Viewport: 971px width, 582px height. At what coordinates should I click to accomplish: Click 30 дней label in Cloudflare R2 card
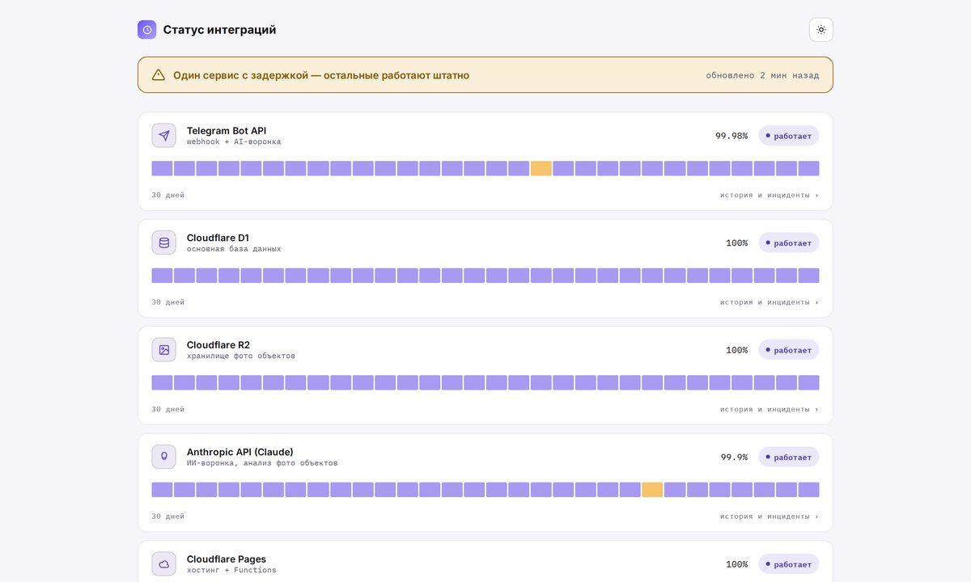[167, 409]
